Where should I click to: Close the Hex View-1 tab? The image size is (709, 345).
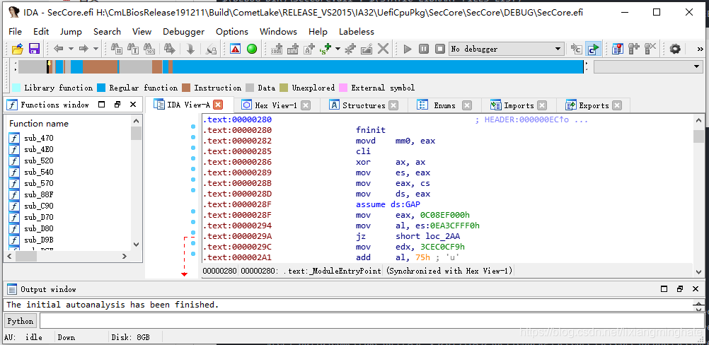pos(306,105)
